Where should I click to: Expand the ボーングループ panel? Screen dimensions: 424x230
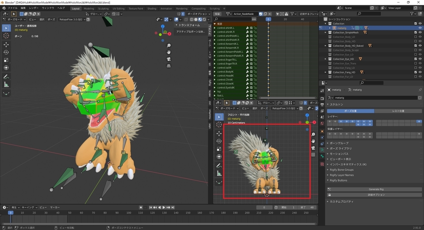click(x=328, y=143)
